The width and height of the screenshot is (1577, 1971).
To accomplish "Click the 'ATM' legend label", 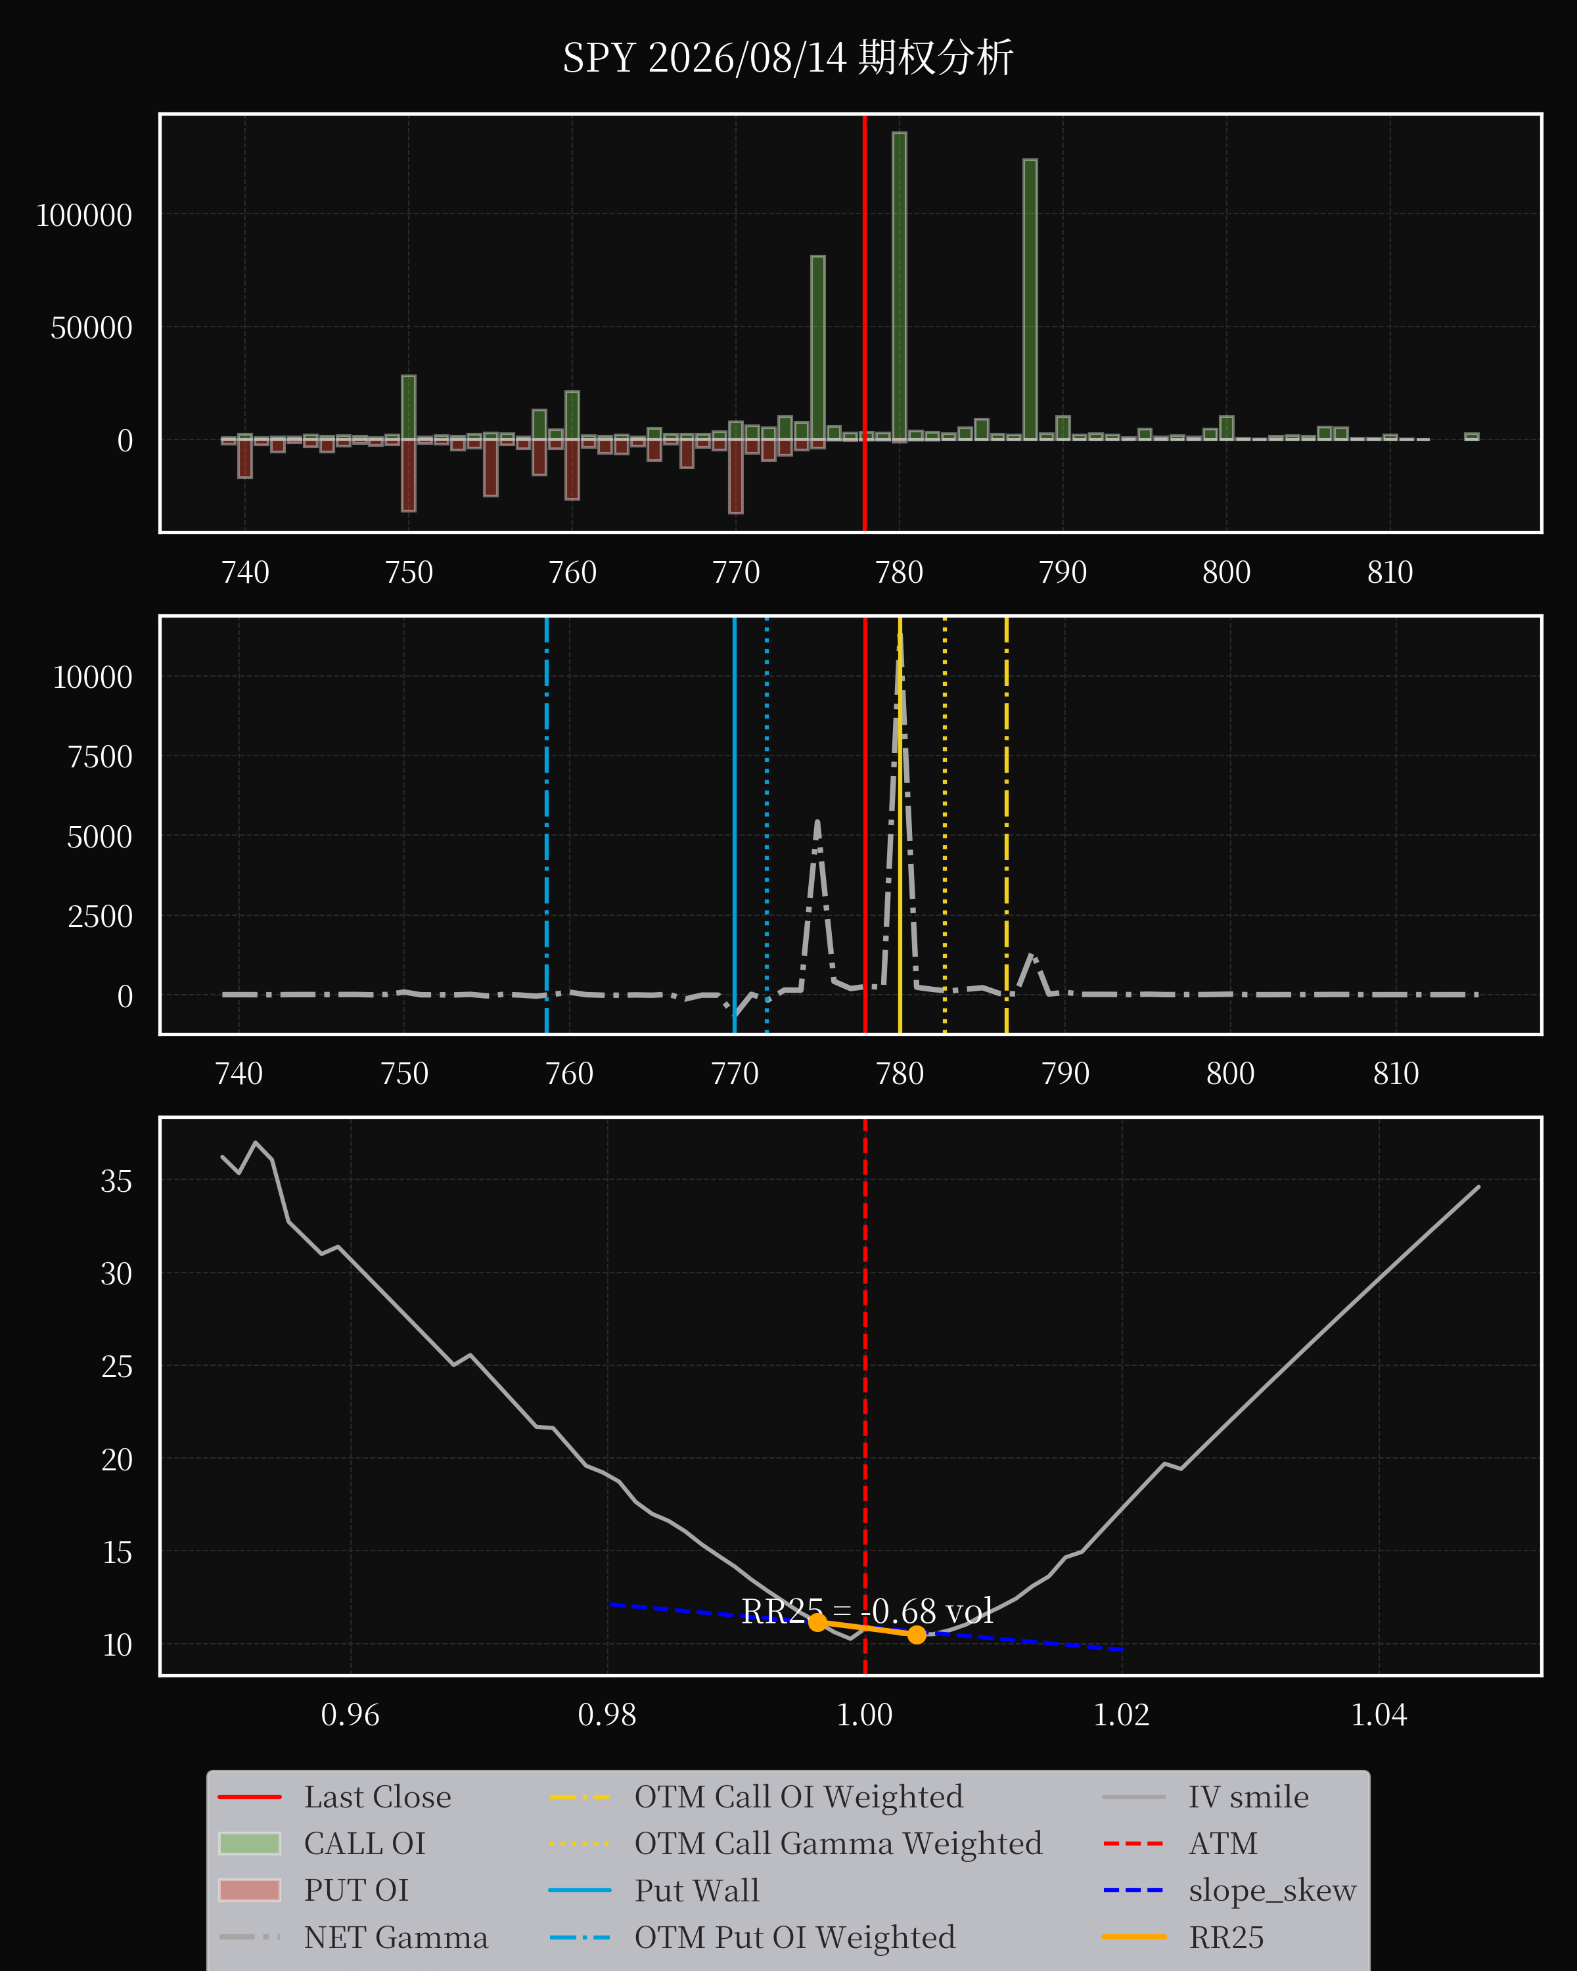I will click(1223, 1843).
